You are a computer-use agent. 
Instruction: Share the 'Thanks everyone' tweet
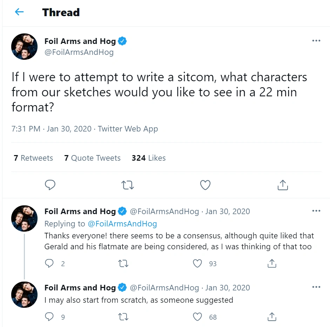272,263
